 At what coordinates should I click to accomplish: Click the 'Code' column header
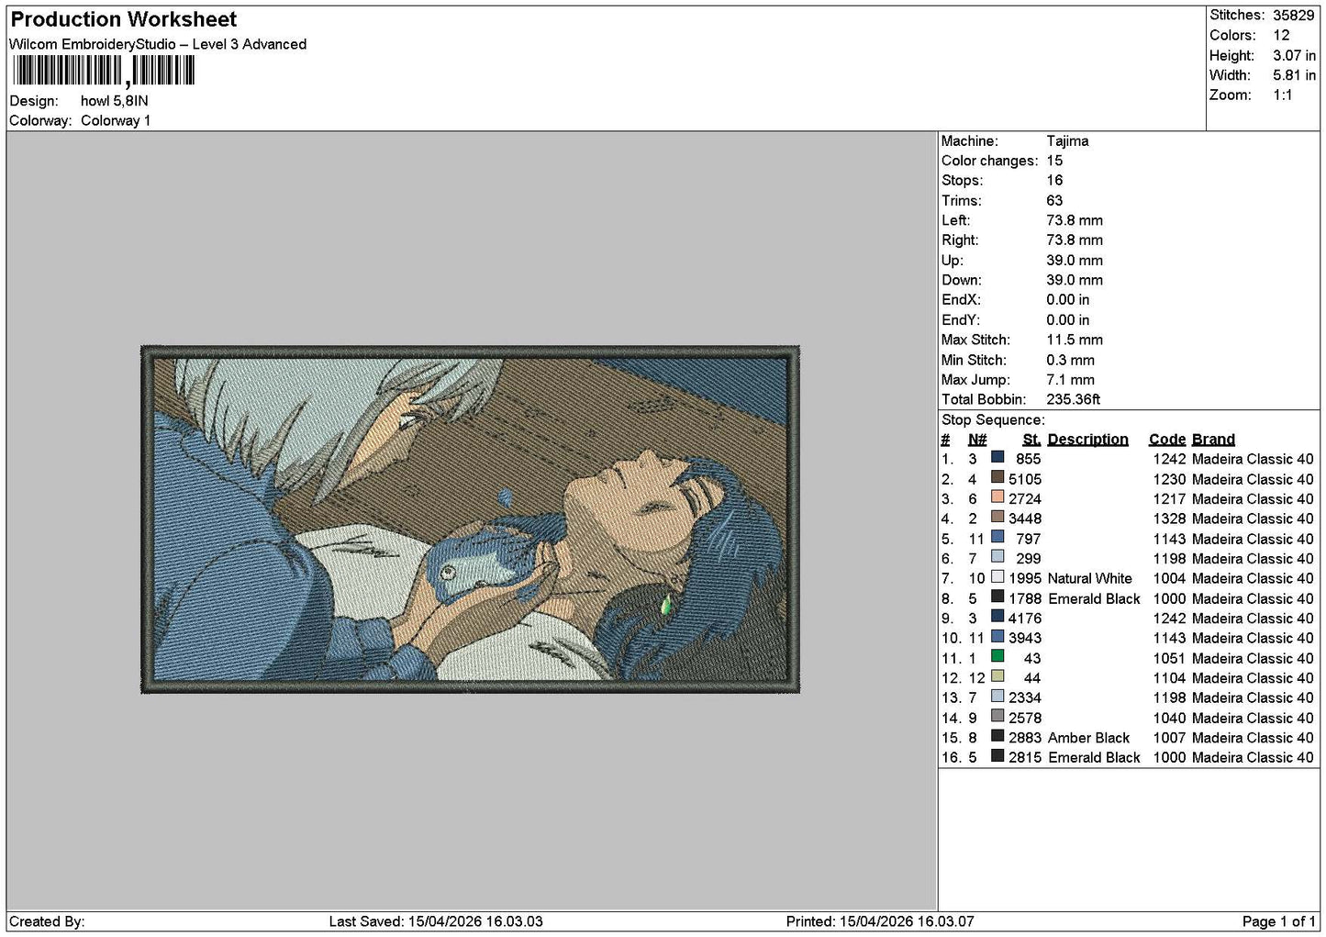pyautogui.click(x=1167, y=440)
